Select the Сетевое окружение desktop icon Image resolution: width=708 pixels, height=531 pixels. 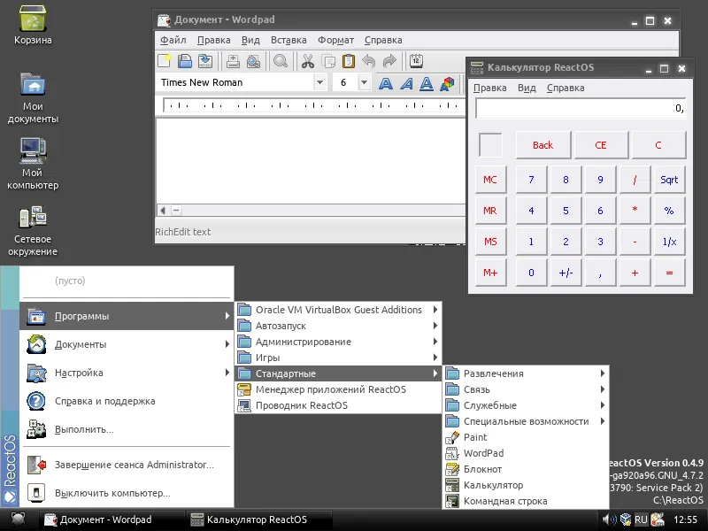pos(33,231)
